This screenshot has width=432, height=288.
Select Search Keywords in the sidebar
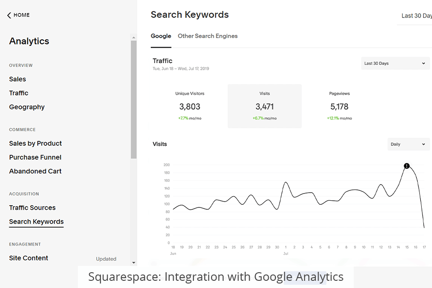36,222
